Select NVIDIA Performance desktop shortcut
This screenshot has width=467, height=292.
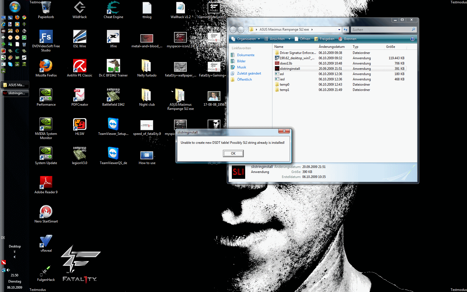coord(46,97)
